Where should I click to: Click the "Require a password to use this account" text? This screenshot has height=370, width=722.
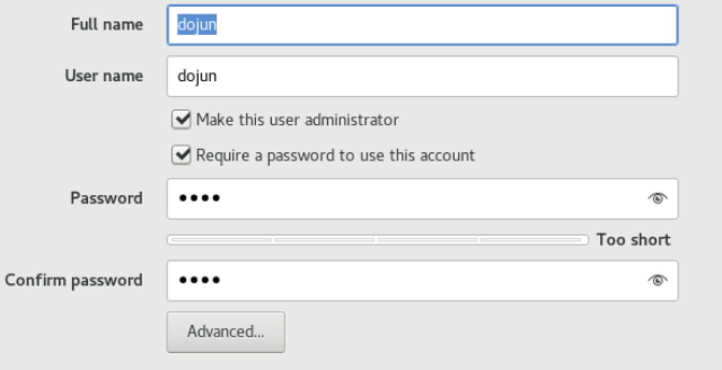[335, 155]
